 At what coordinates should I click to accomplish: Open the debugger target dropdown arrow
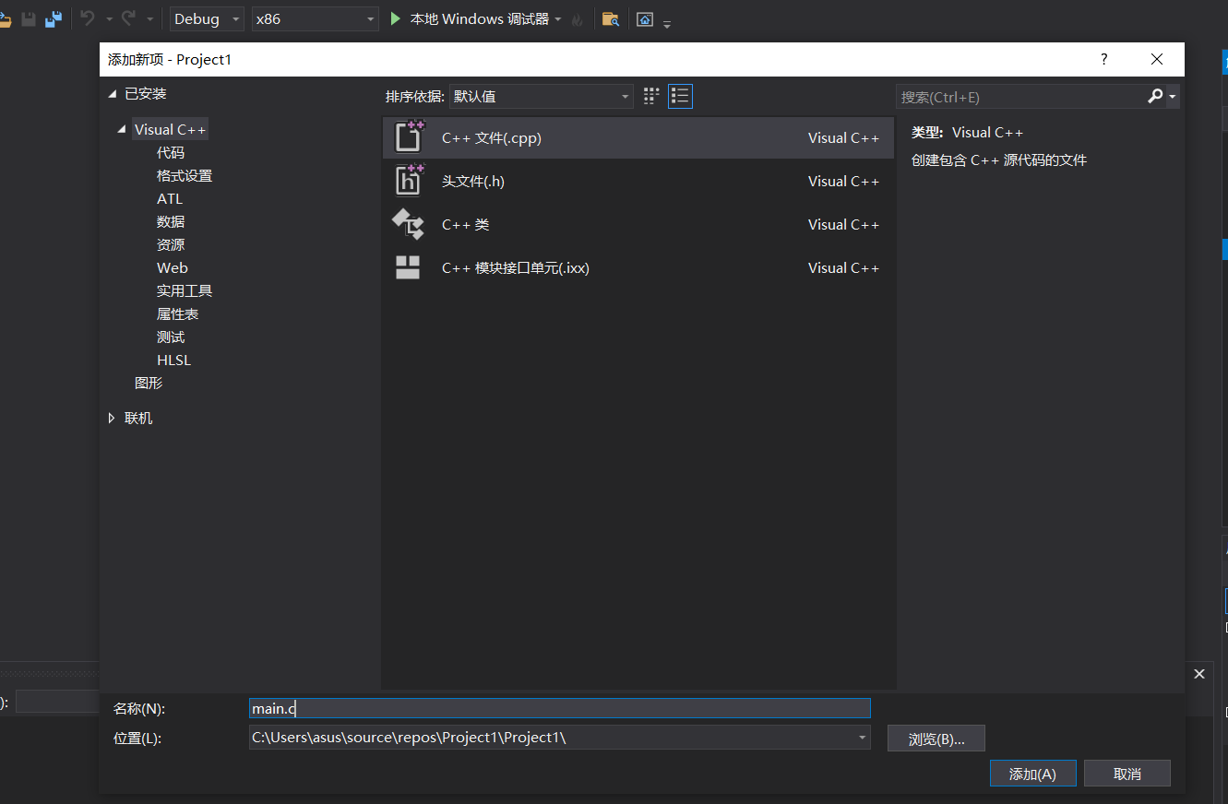pos(558,19)
